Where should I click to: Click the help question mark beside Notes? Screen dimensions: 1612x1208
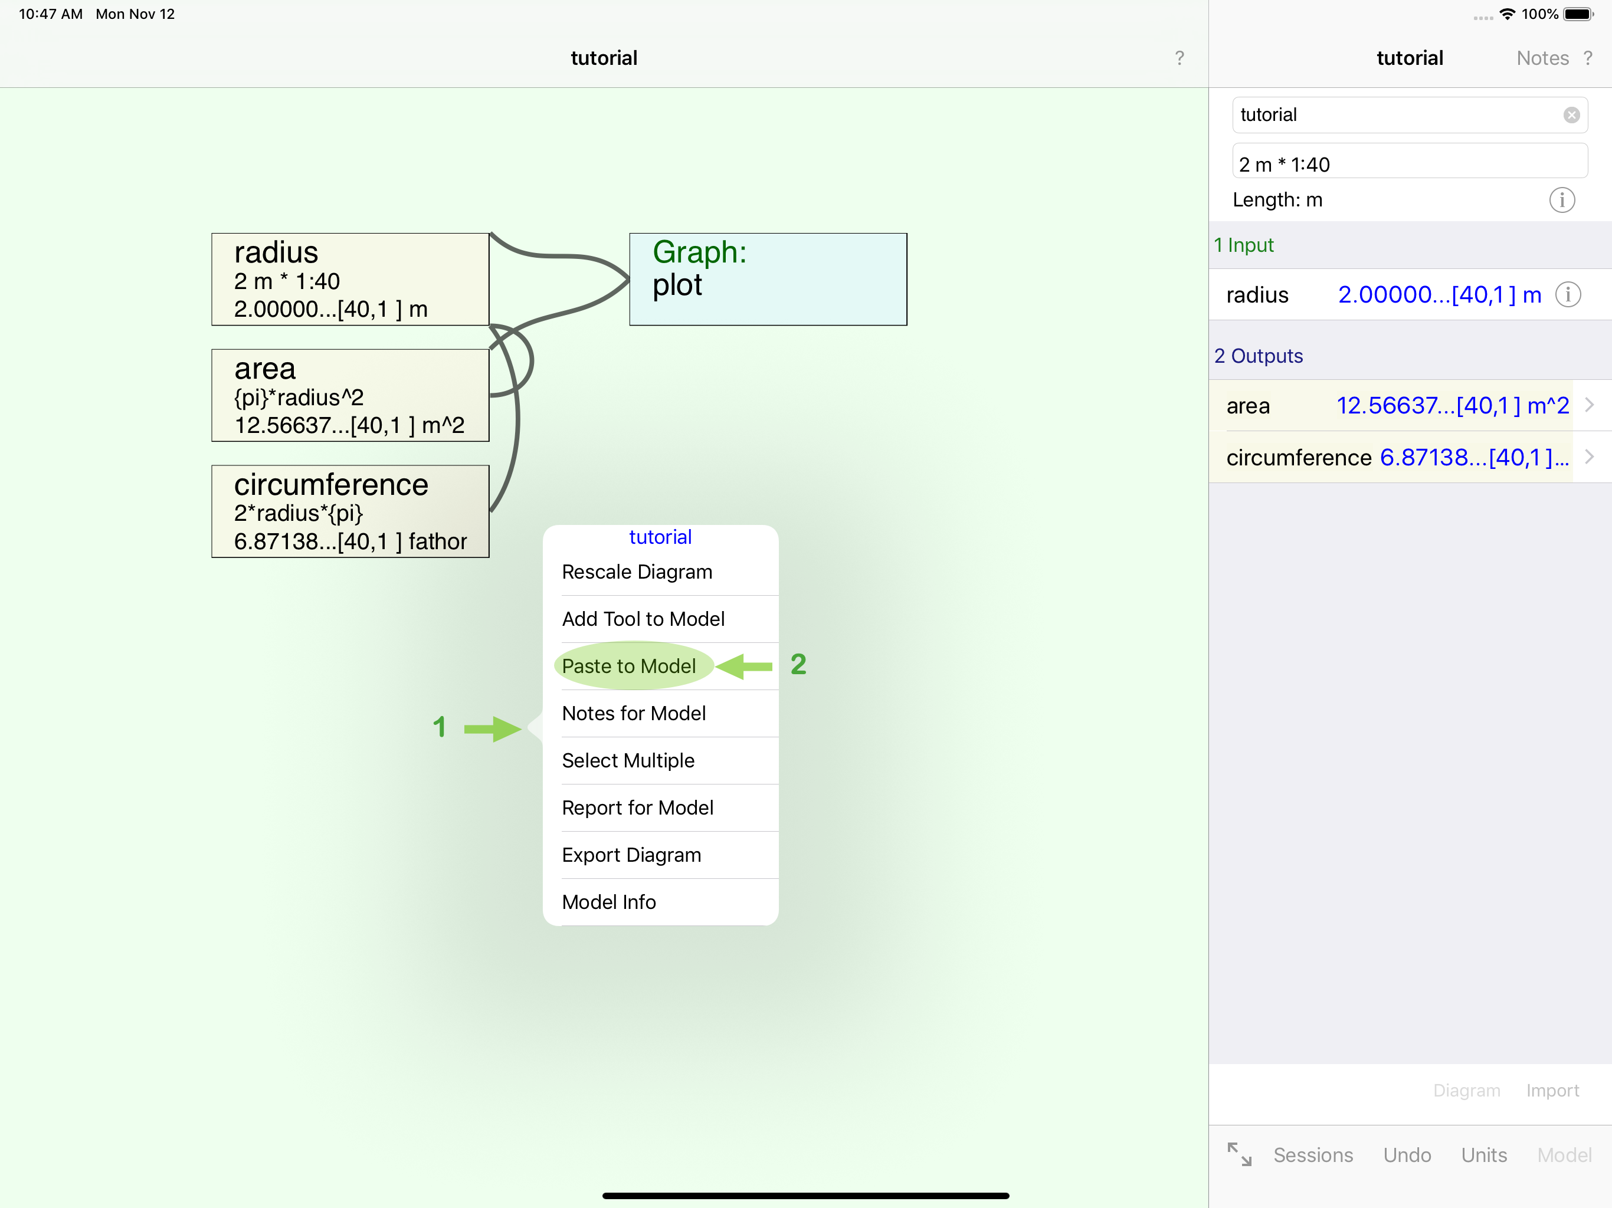pyautogui.click(x=1588, y=58)
